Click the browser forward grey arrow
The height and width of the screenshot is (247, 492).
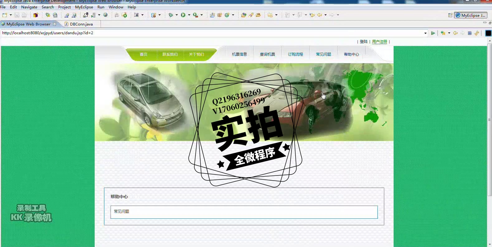click(x=462, y=33)
